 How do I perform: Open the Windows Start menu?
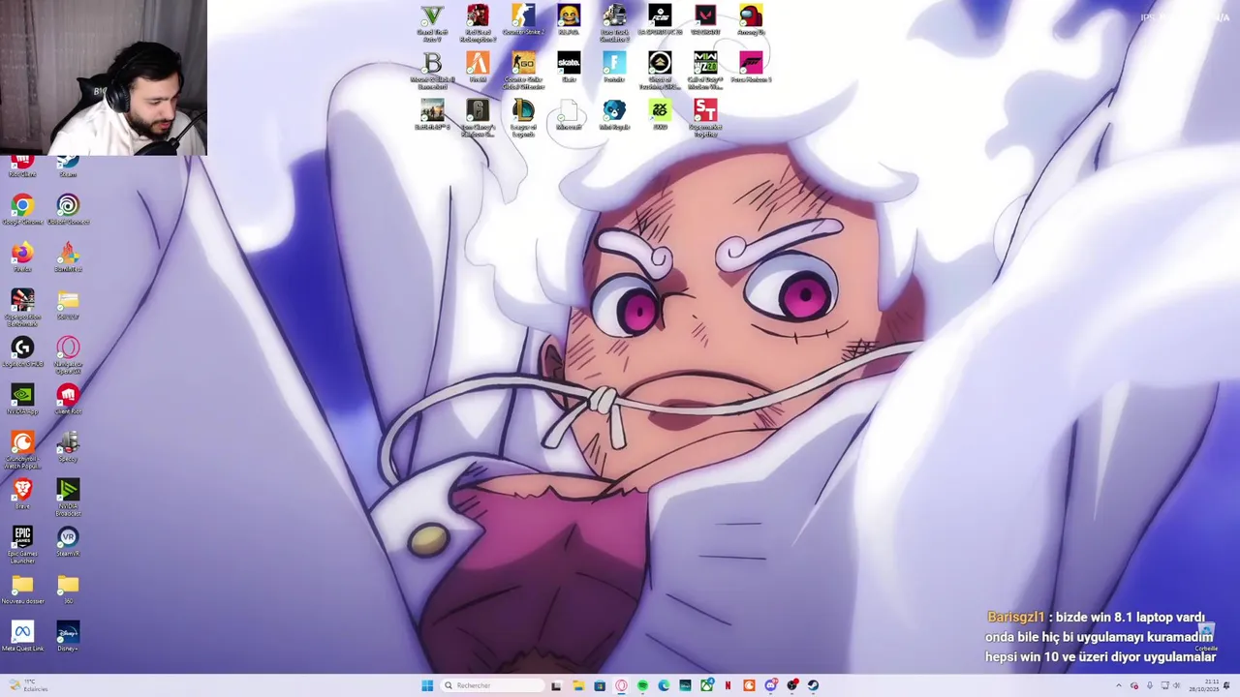point(427,685)
